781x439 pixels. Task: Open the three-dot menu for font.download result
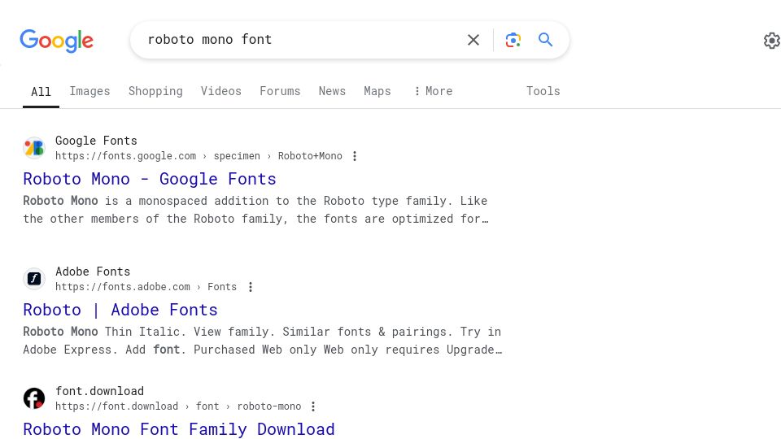coord(313,406)
